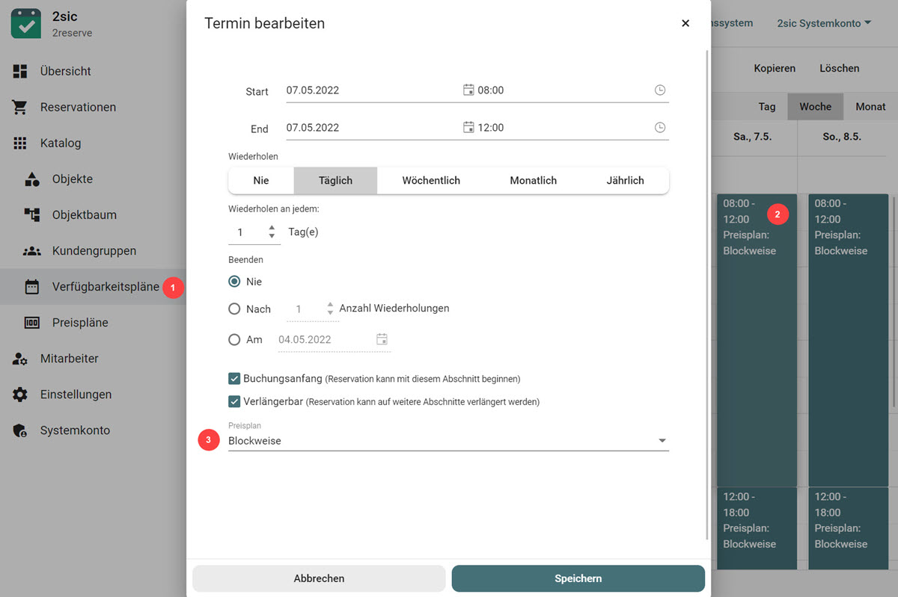Click the Einstellungen gear icon
This screenshot has height=597, width=898.
pyautogui.click(x=20, y=395)
